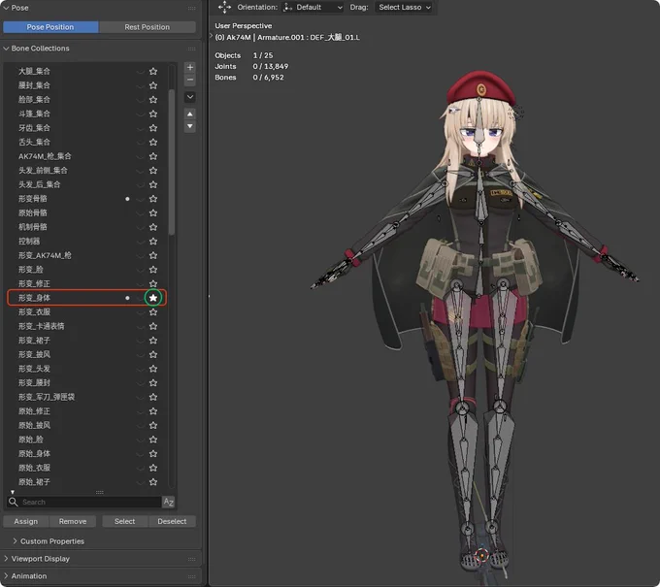Click solo star on 形变_头发 row
This screenshot has width=660, height=587.
pyautogui.click(x=153, y=369)
